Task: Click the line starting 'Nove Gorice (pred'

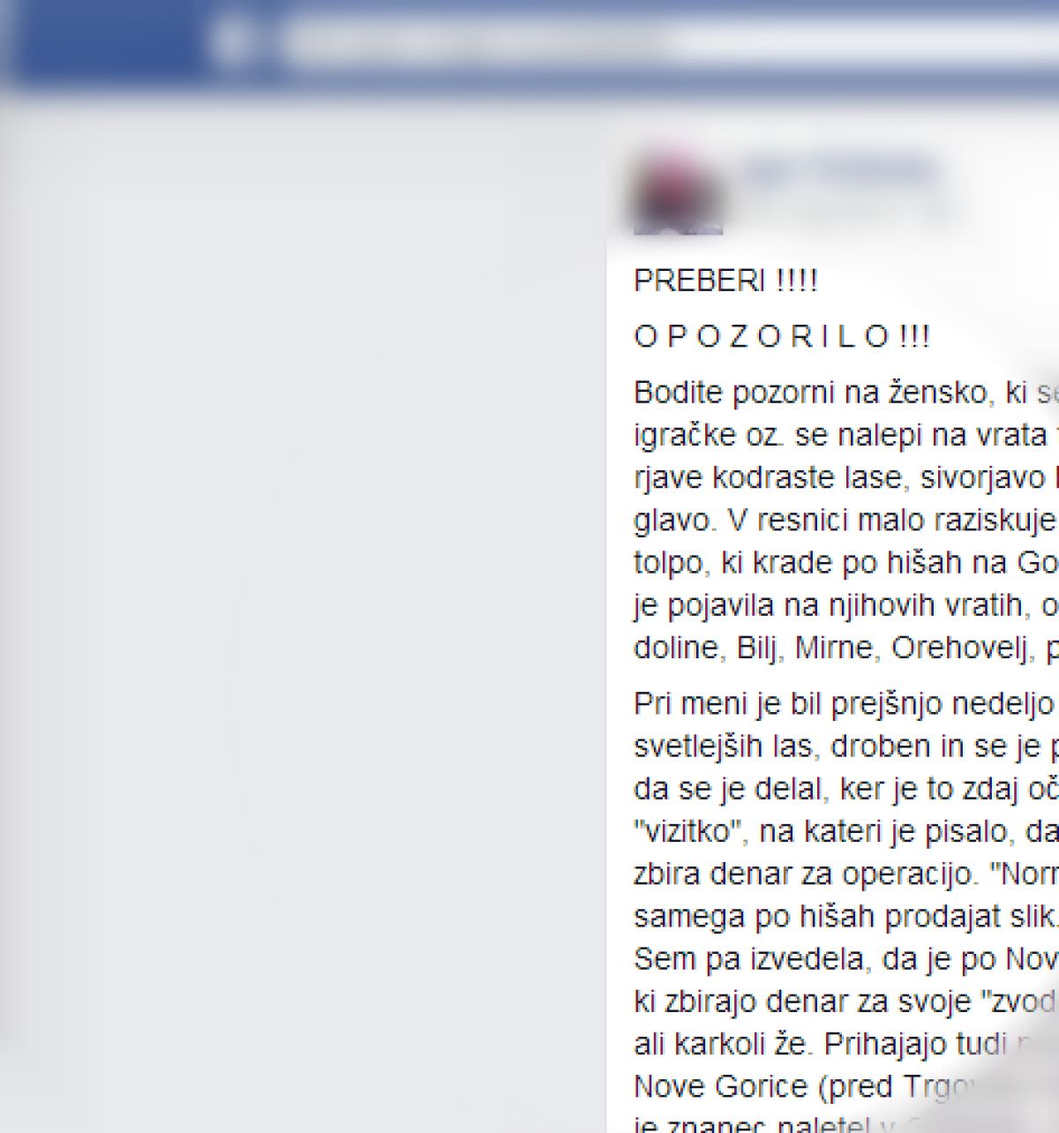Action: pyautogui.click(x=846, y=1086)
